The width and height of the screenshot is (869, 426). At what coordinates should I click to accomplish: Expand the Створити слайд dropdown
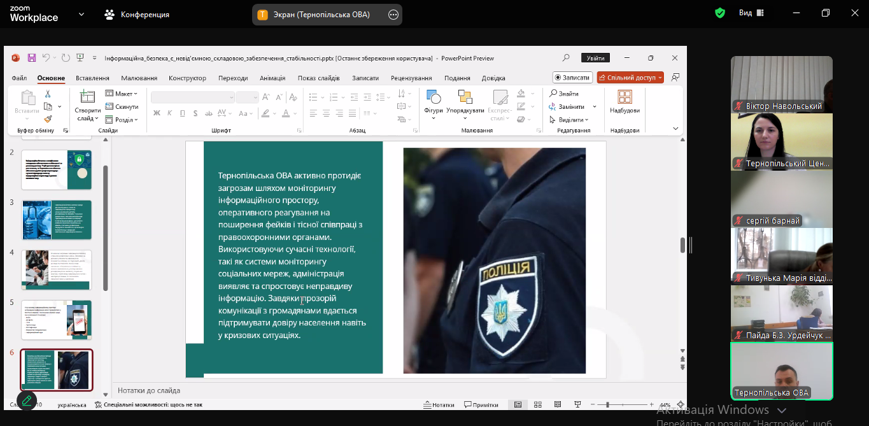(x=87, y=118)
